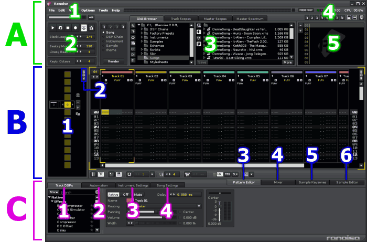Toggle pattern follow button in transport
This screenshot has width=367, height=242.
(84, 28)
